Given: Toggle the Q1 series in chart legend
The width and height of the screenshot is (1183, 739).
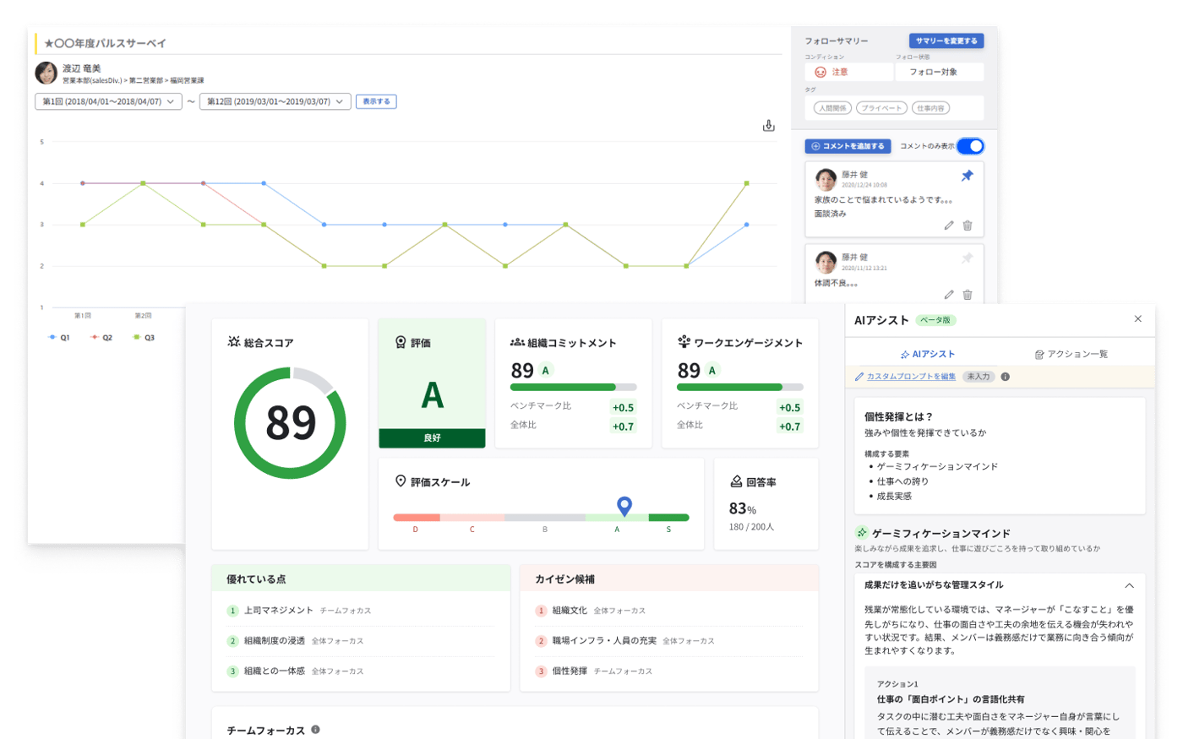Looking at the screenshot, I should 59,338.
